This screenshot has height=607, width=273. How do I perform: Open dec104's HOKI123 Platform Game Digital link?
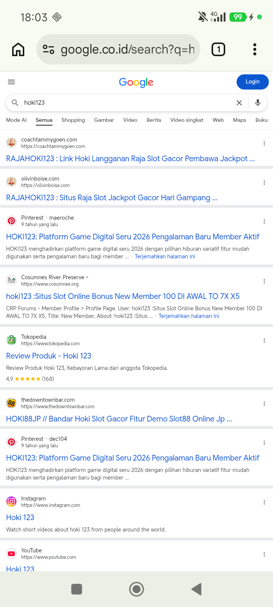click(133, 458)
